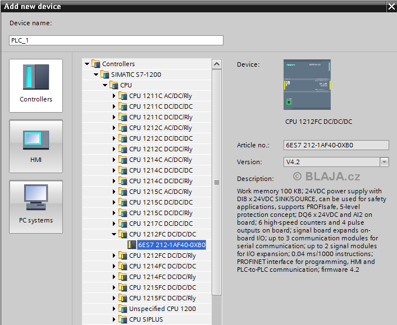Click folder icon of CPU 1211C DC/DC/Rly
The width and height of the screenshot is (397, 325).
point(123,117)
